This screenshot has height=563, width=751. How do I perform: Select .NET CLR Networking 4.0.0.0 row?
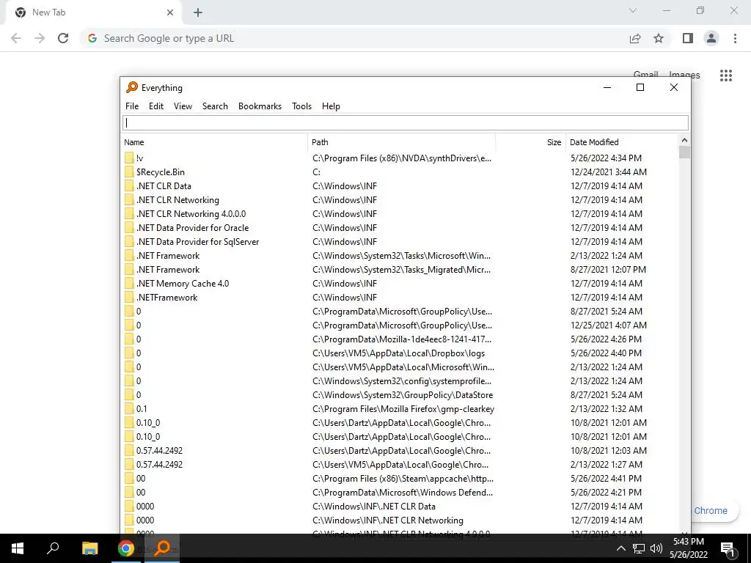(x=400, y=213)
